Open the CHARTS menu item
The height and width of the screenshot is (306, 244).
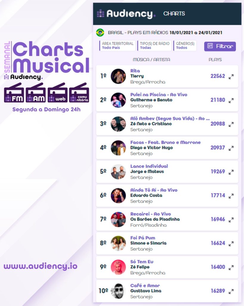(174, 13)
